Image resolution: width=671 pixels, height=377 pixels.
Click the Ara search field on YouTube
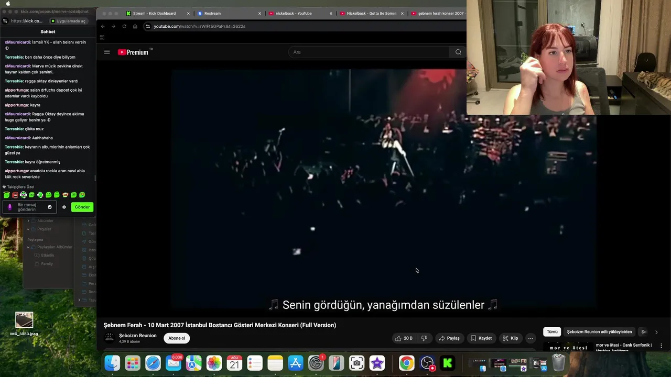370,52
